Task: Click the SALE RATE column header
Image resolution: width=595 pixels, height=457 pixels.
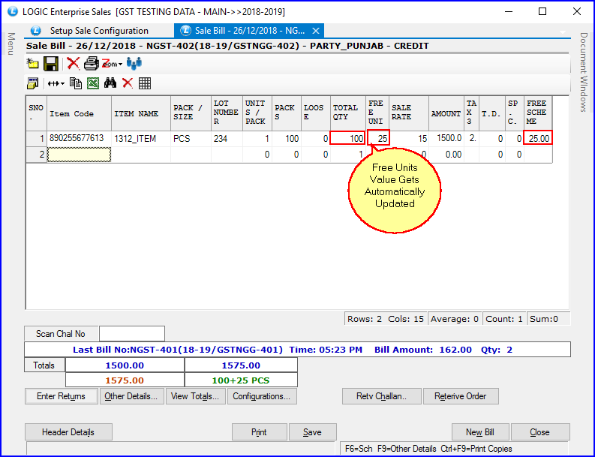Action: [x=409, y=113]
